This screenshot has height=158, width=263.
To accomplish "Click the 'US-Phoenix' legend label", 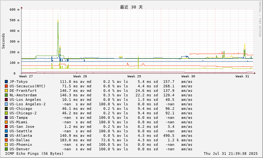I will pos(21,145).
